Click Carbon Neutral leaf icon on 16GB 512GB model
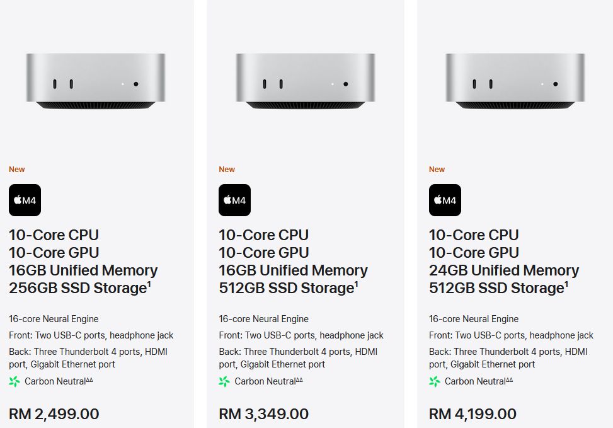This screenshot has height=428, width=613. click(x=224, y=381)
